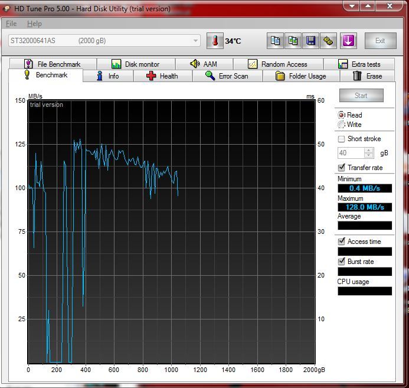Select the Read radio button
Screen dimensions: 409x388
(341, 115)
